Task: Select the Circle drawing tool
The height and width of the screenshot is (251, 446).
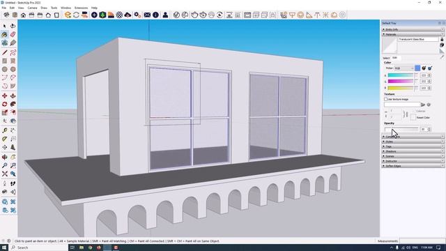Action: click(x=5, y=69)
